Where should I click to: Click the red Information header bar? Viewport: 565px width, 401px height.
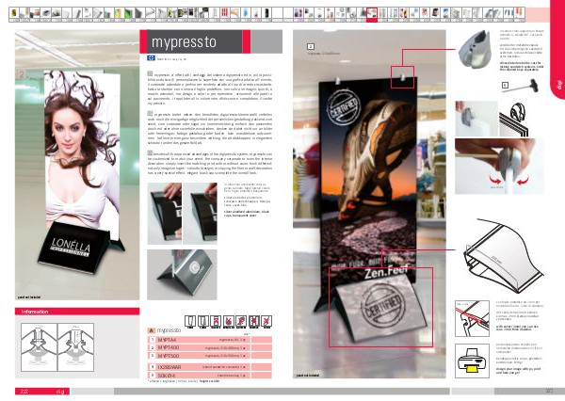pos(77,312)
